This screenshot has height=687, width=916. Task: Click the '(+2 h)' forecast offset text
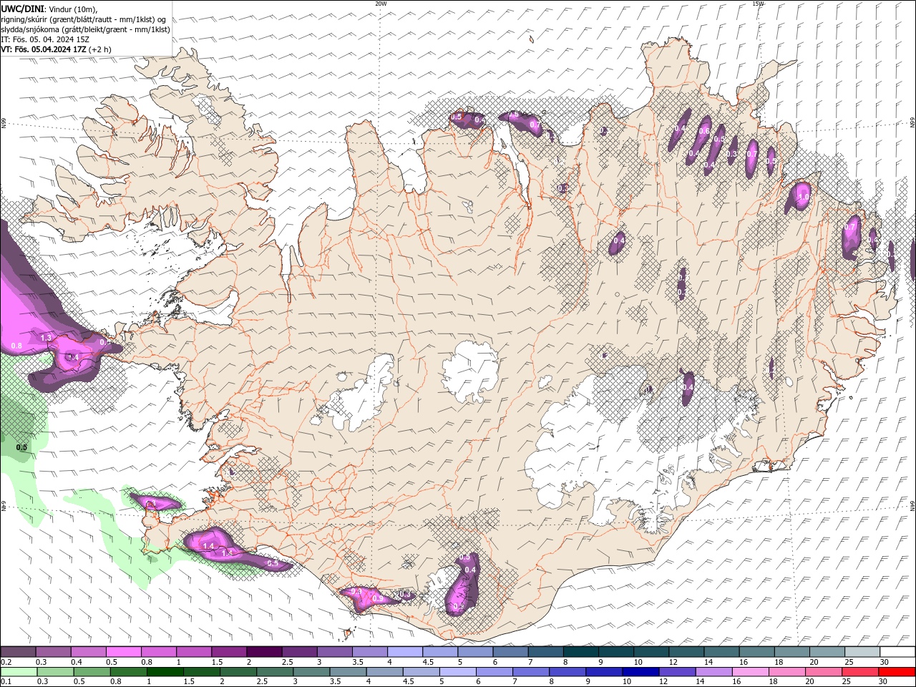pyautogui.click(x=101, y=49)
